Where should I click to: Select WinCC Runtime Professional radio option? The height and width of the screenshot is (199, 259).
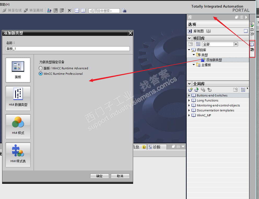coord(40,74)
